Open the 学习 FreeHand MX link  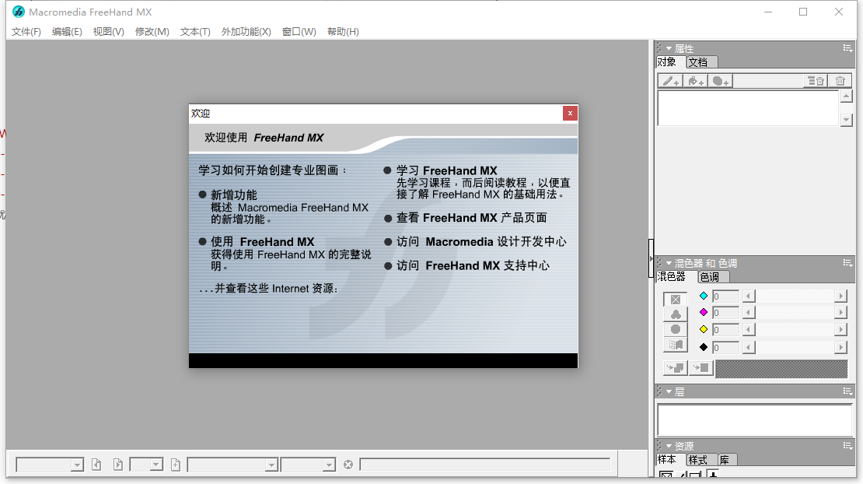coord(446,170)
